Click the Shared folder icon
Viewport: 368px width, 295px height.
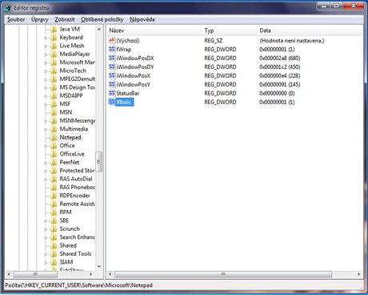coord(54,245)
